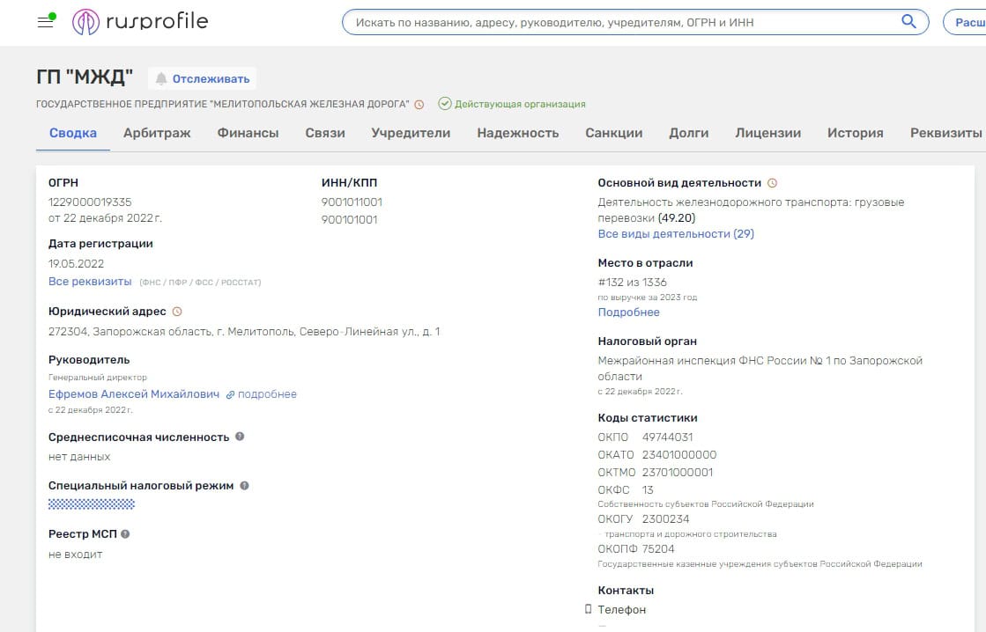Click history clock icon next to Юридический адрес

[177, 312]
